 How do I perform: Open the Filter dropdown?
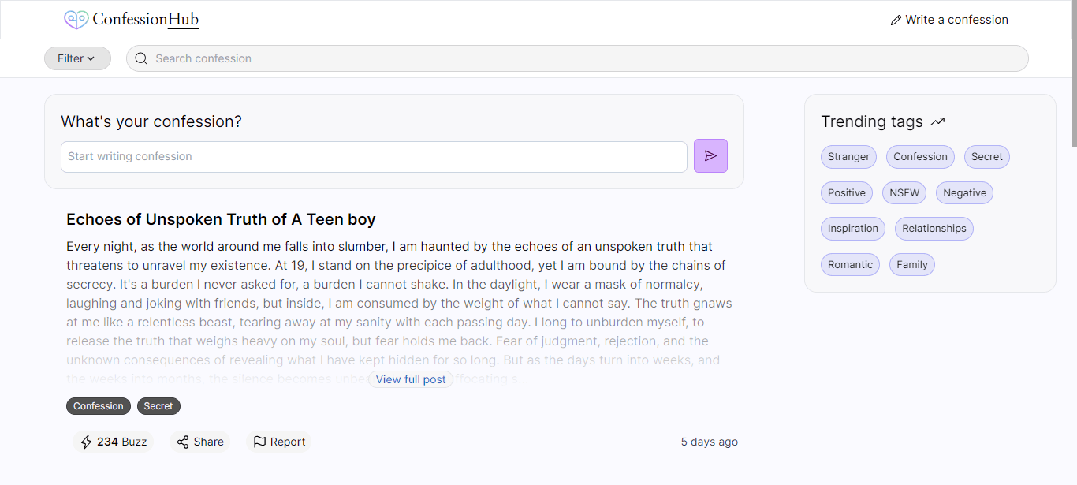click(x=77, y=58)
